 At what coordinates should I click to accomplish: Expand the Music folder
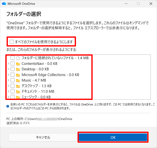click(8, 80)
